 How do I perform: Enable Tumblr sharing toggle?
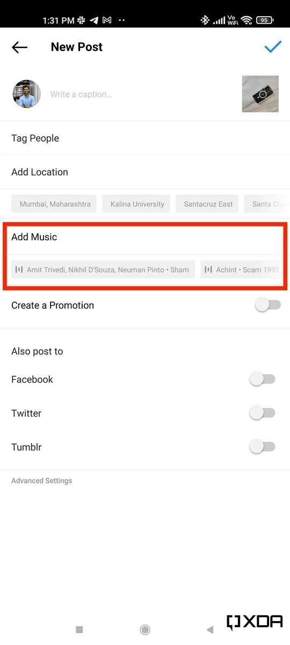click(x=262, y=447)
